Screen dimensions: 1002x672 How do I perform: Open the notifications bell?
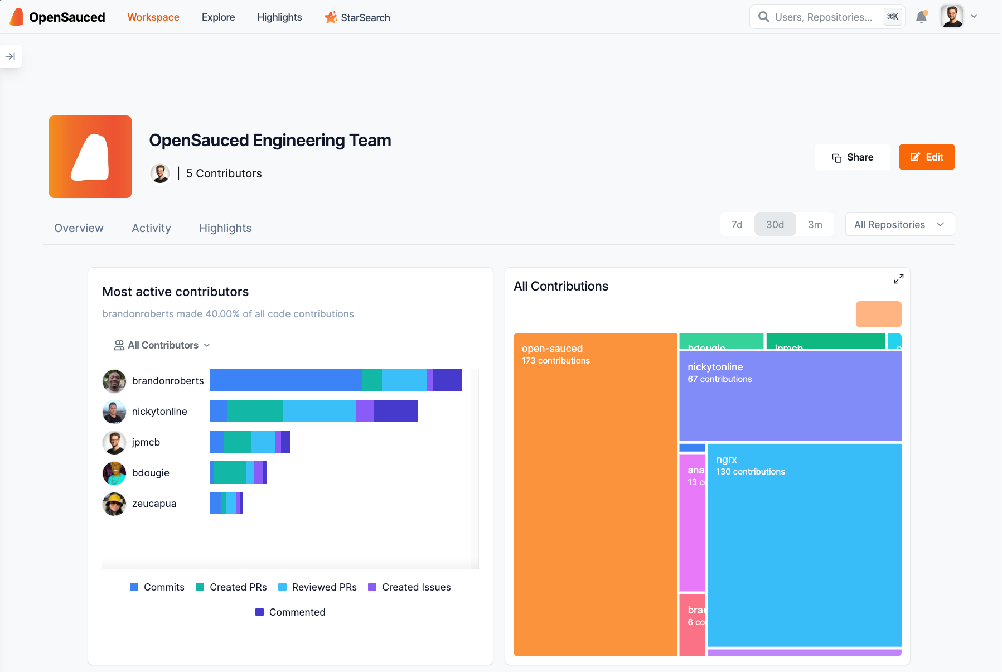tap(921, 17)
